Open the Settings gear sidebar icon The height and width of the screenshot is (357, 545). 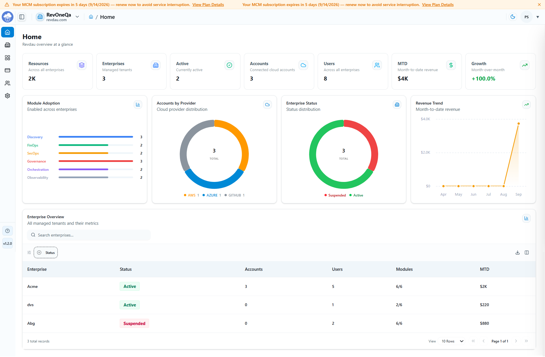tap(8, 96)
